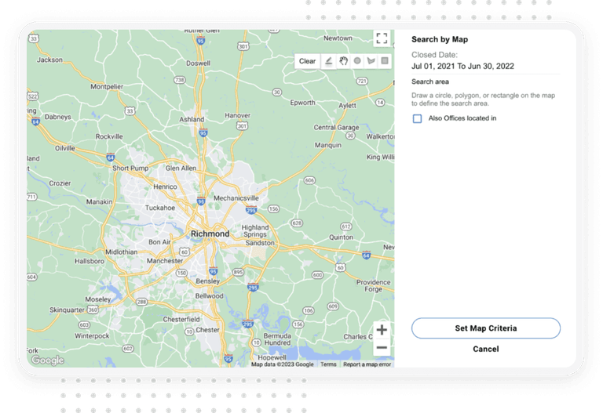The width and height of the screenshot is (603, 413).
Task: Click the Bon Air label on the map
Action: pyautogui.click(x=159, y=242)
